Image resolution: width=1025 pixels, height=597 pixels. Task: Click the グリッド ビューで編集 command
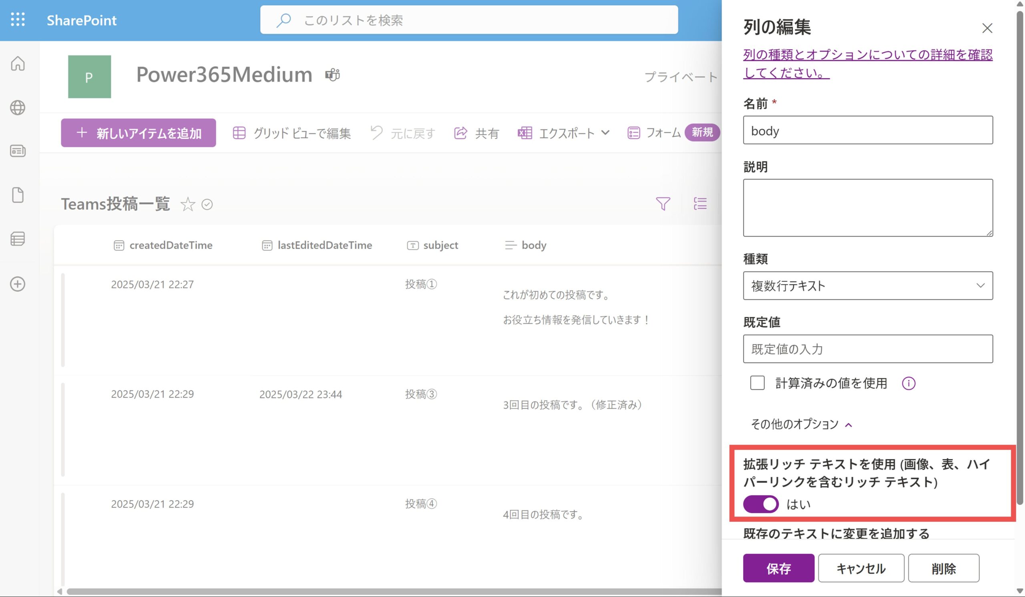[291, 133]
